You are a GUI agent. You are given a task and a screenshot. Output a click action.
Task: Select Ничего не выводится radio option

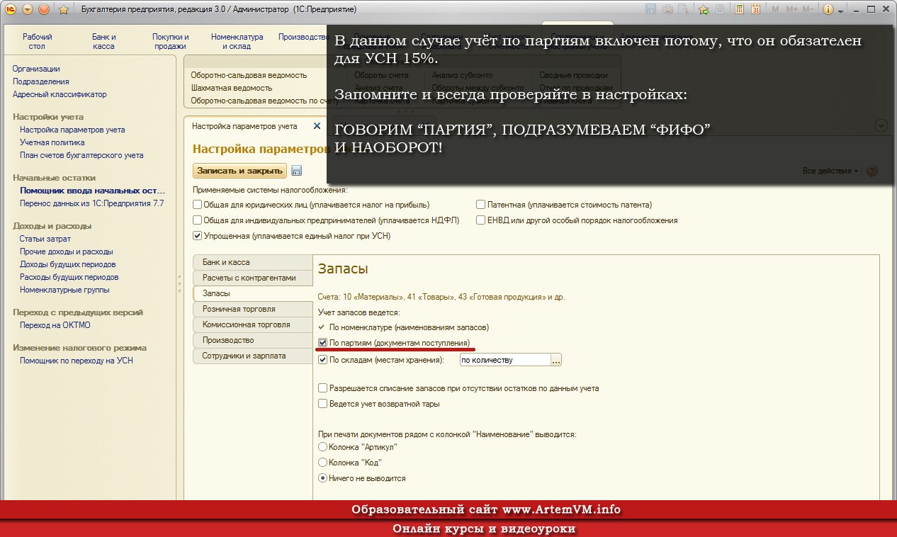click(x=323, y=478)
